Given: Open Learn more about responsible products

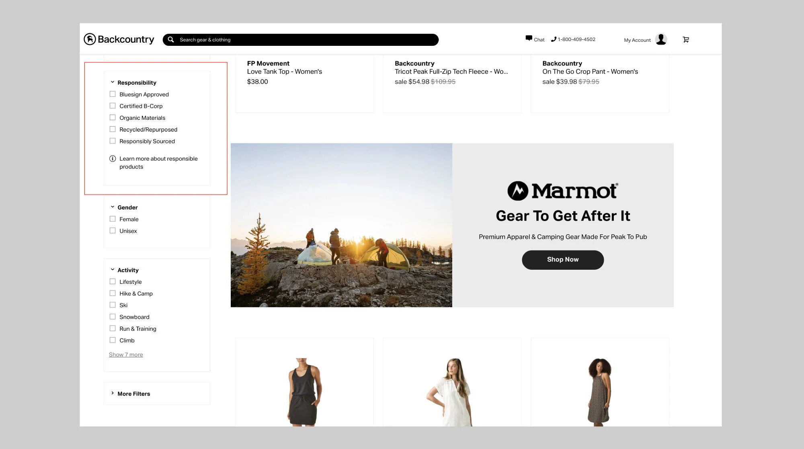Looking at the screenshot, I should 158,162.
